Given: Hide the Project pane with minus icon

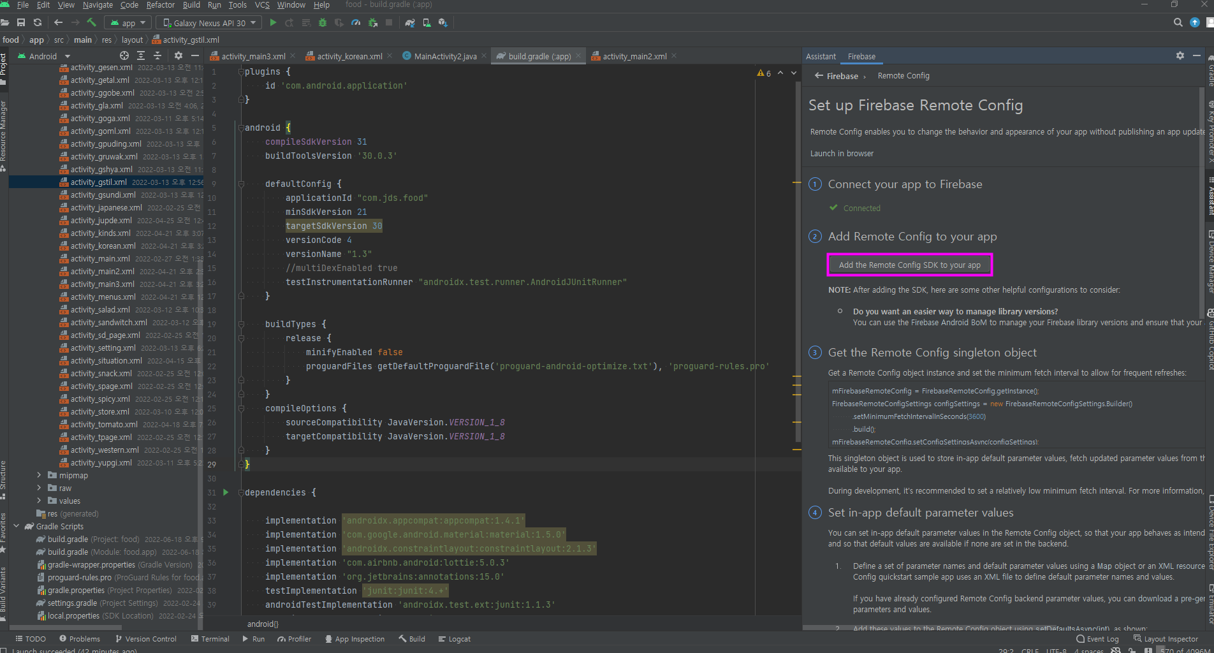Looking at the screenshot, I should tap(195, 56).
